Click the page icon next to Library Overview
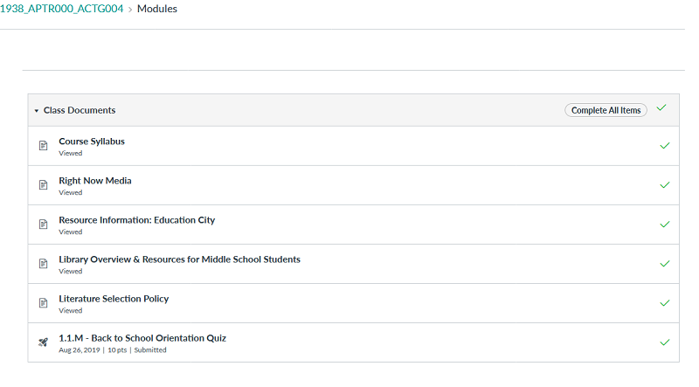This screenshot has height=387, width=699. tap(43, 264)
